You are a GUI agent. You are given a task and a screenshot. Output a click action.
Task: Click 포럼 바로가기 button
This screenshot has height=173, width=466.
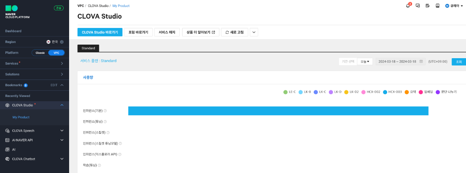[x=138, y=32]
